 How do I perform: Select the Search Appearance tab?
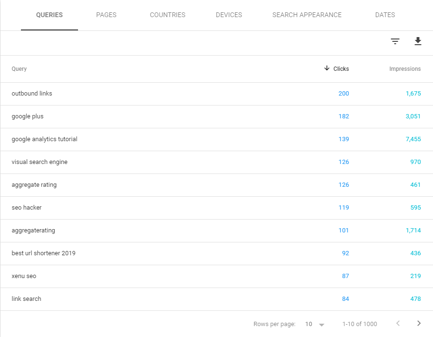[307, 15]
